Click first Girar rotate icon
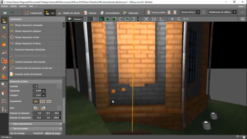This screenshot has height=139, width=247. [36, 108]
